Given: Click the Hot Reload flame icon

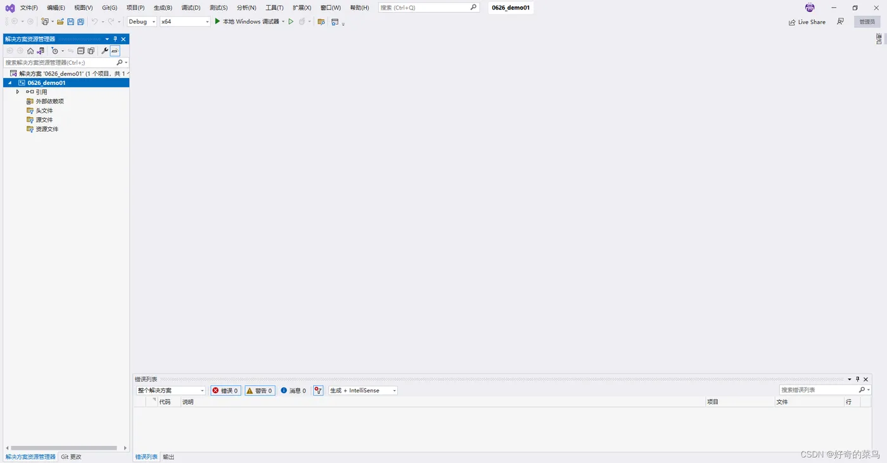Looking at the screenshot, I should click(x=302, y=22).
